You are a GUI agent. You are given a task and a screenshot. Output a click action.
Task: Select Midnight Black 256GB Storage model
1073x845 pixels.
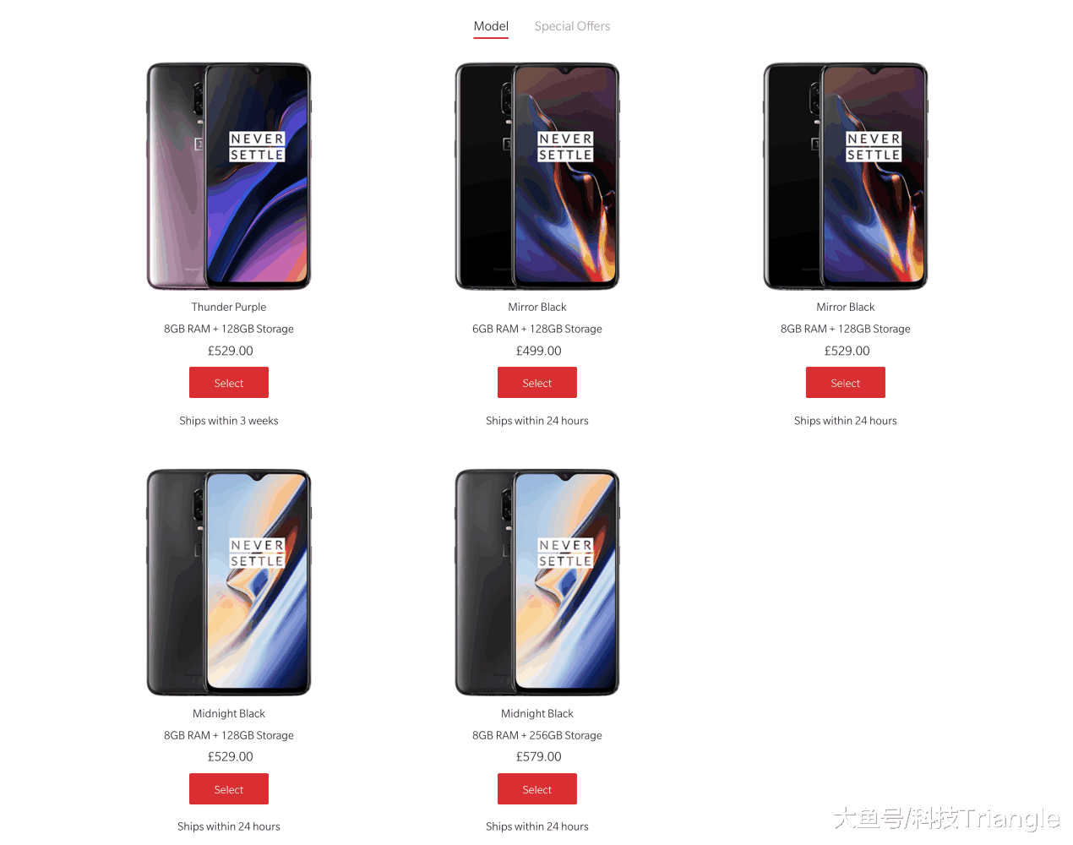coord(537,789)
